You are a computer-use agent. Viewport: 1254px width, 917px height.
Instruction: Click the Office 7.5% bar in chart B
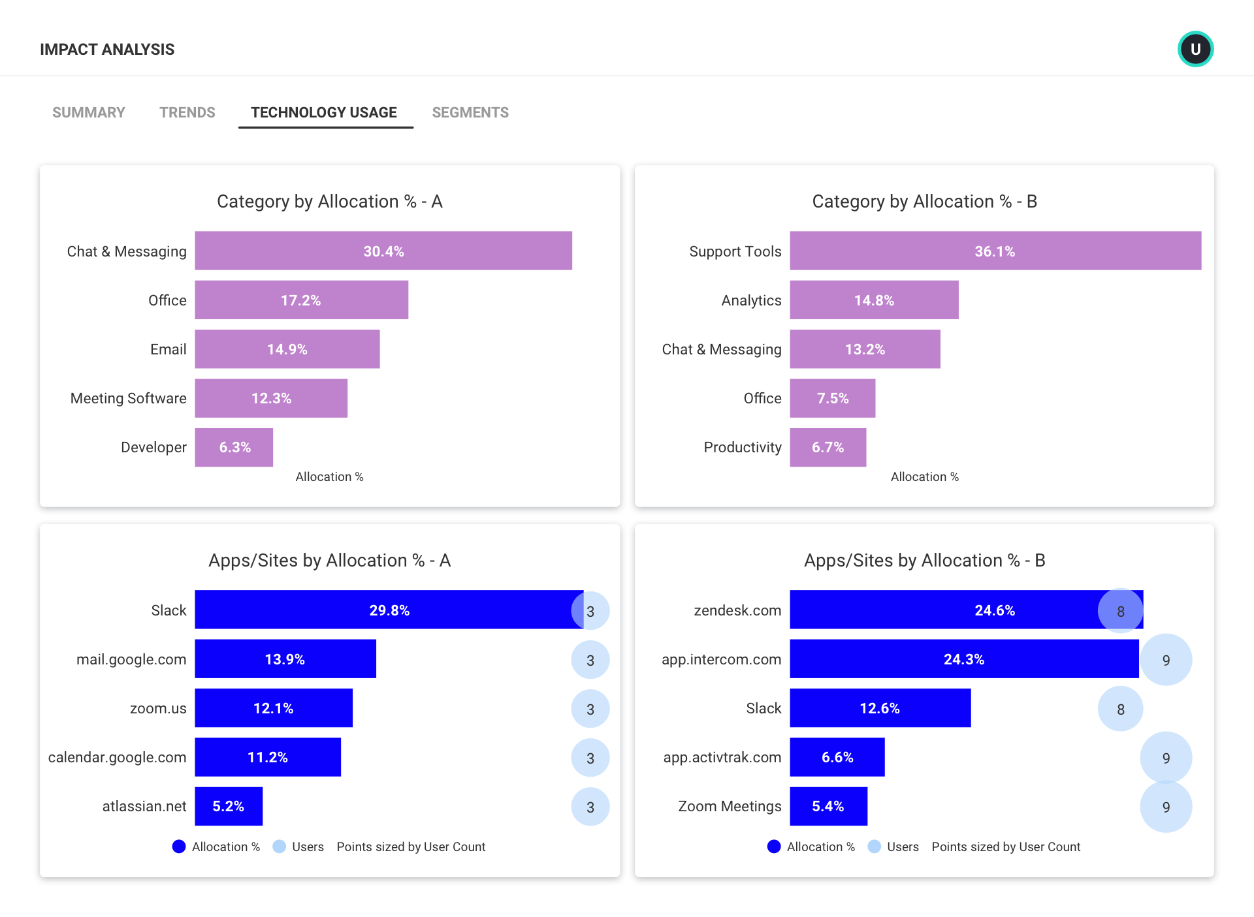[x=833, y=397]
